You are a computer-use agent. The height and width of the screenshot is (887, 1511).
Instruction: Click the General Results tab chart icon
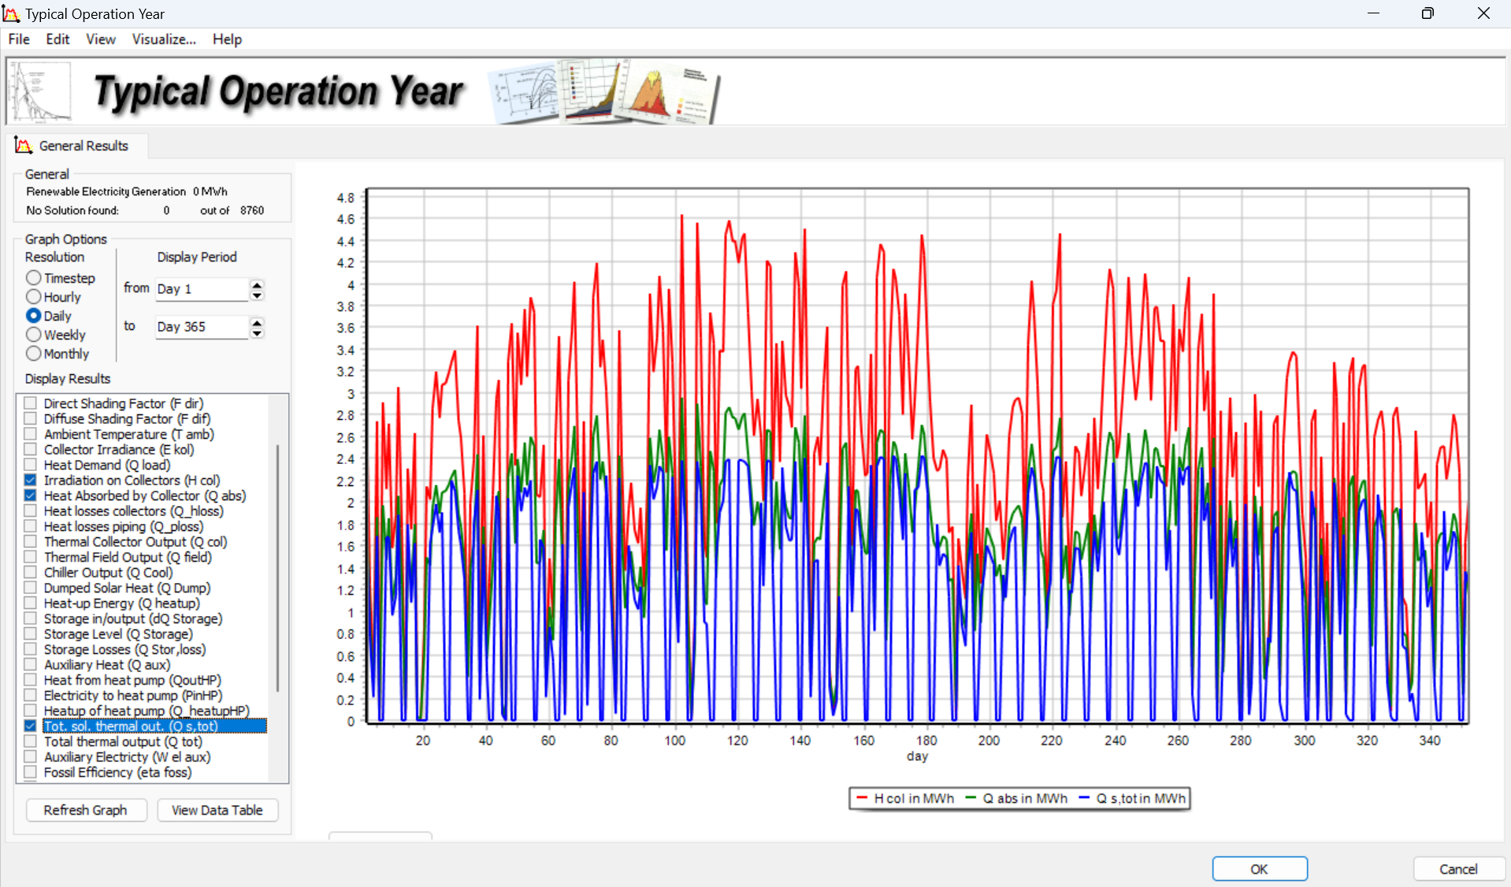click(24, 146)
